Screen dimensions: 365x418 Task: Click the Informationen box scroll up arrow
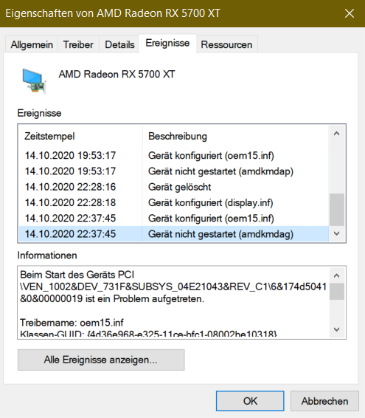tap(336, 275)
